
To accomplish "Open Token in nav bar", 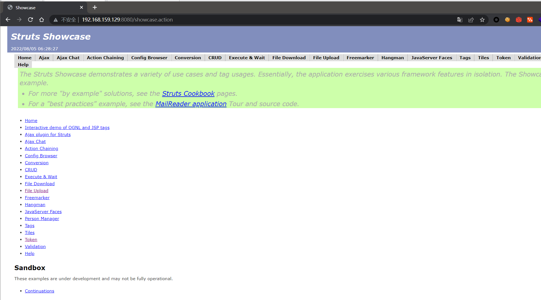I will point(503,58).
